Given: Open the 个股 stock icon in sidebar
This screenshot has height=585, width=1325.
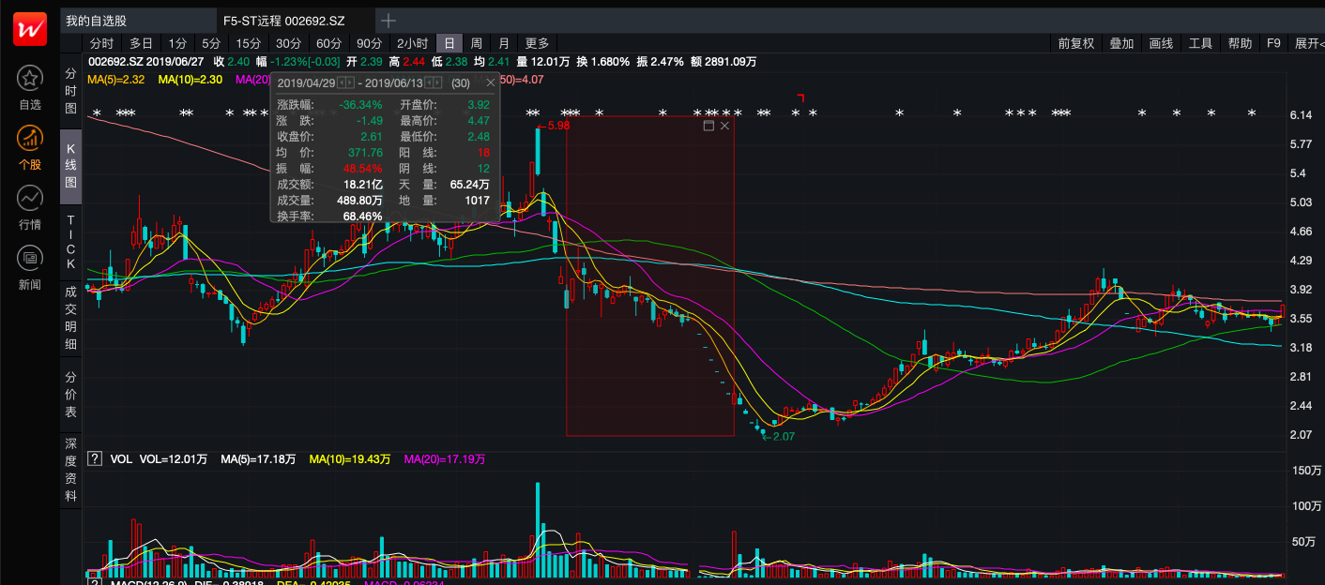Looking at the screenshot, I should (x=30, y=138).
